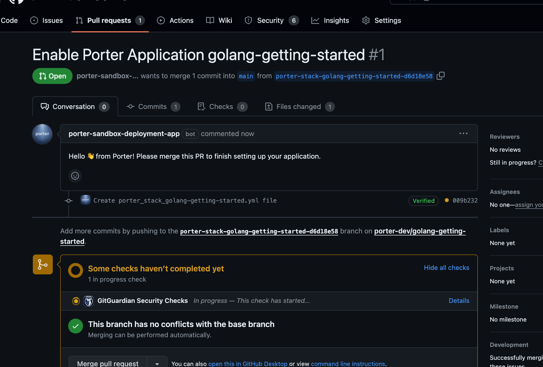
Task: Click the yellow merge status icon
Action: click(x=43, y=264)
